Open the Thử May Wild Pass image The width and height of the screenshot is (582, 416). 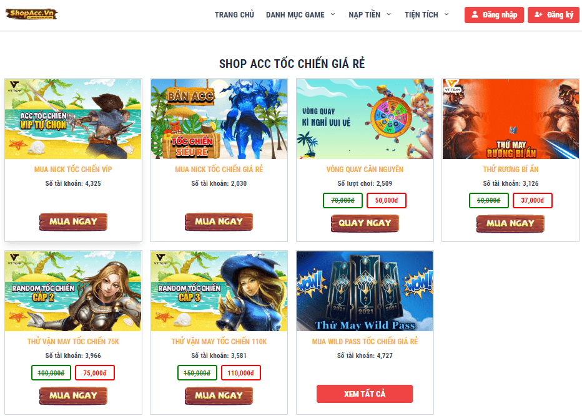coord(365,291)
